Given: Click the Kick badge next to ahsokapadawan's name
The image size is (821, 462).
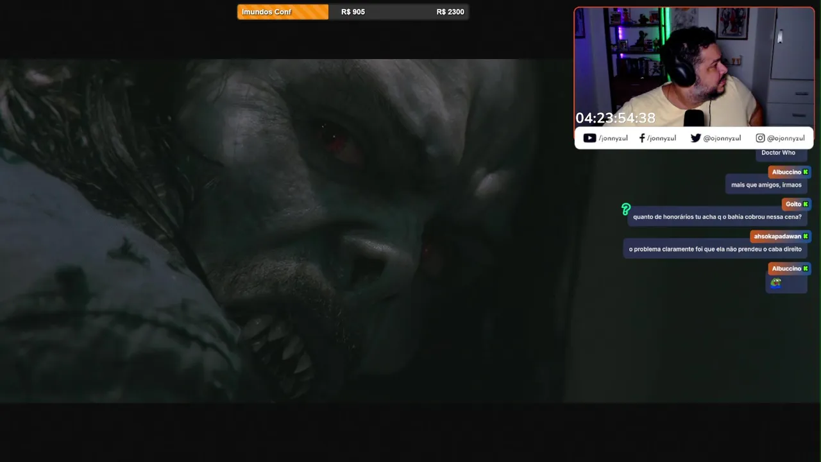Looking at the screenshot, I should 806,236.
